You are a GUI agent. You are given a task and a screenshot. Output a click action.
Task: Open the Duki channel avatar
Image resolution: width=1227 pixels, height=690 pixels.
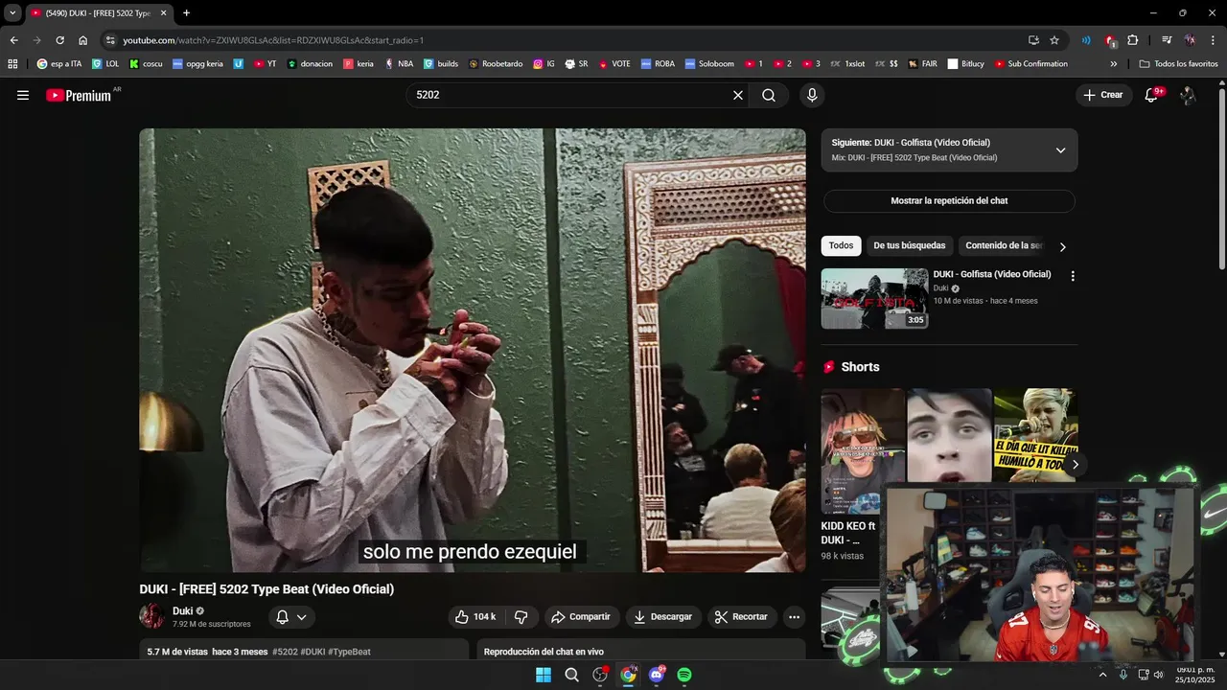coord(151,616)
